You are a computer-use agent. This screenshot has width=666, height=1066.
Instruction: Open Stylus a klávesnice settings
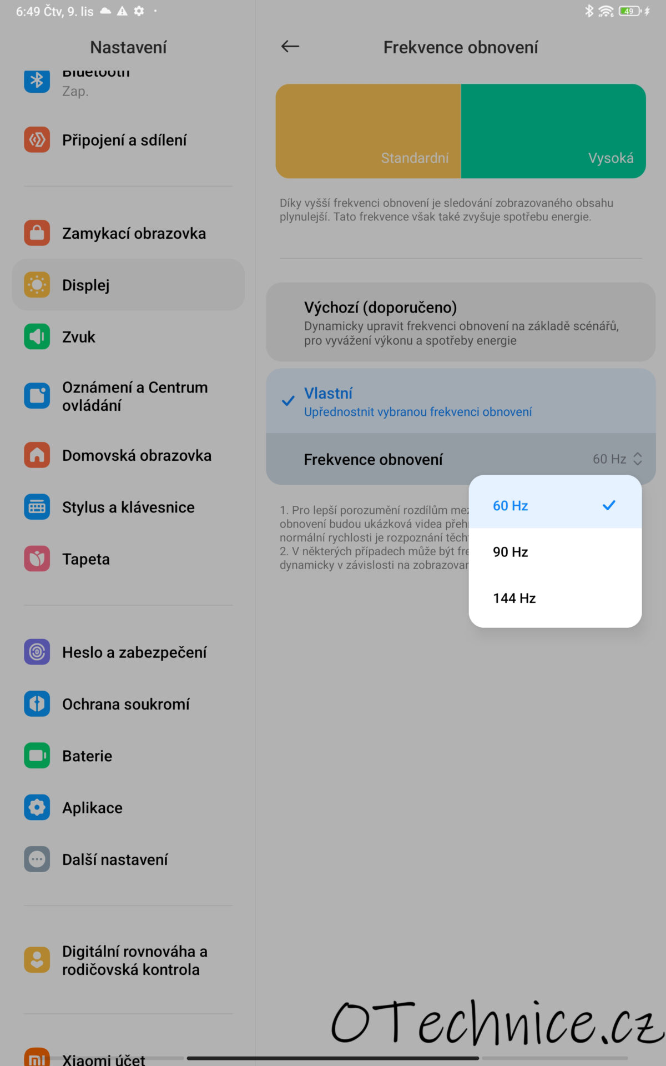[x=128, y=507]
